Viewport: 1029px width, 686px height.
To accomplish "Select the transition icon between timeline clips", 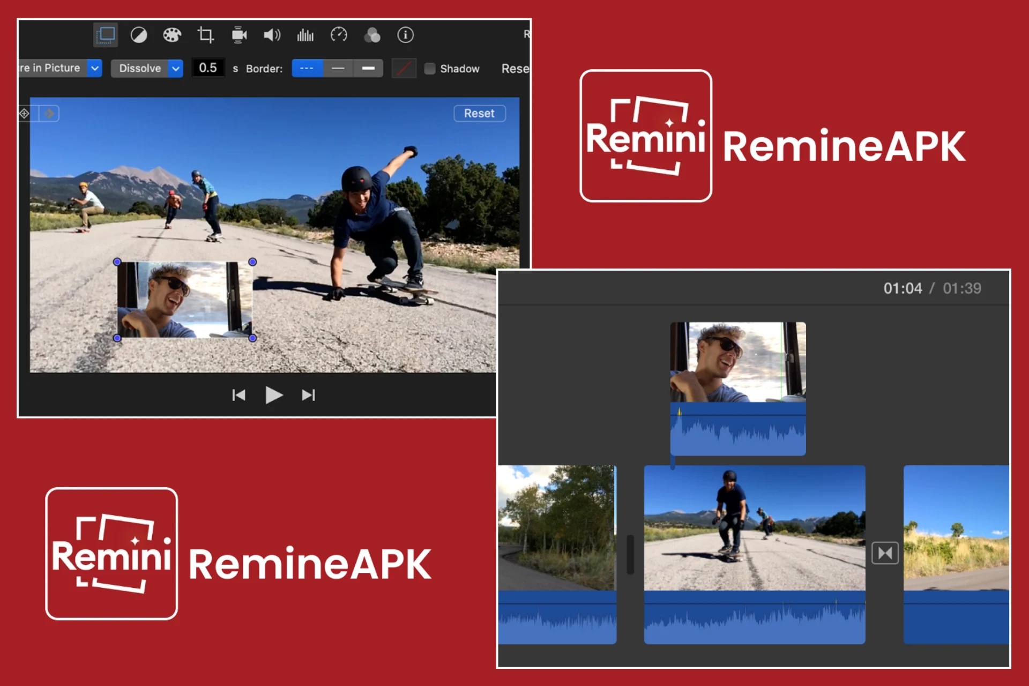I will pos(885,553).
